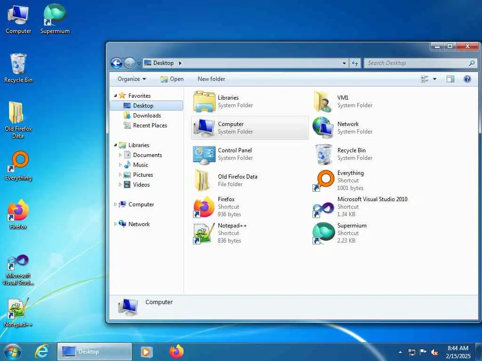Click the clock showing 8:44 AM
The height and width of the screenshot is (361, 482).
(458, 352)
